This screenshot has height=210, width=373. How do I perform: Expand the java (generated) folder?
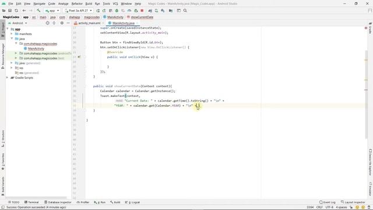pyautogui.click(x=12, y=63)
